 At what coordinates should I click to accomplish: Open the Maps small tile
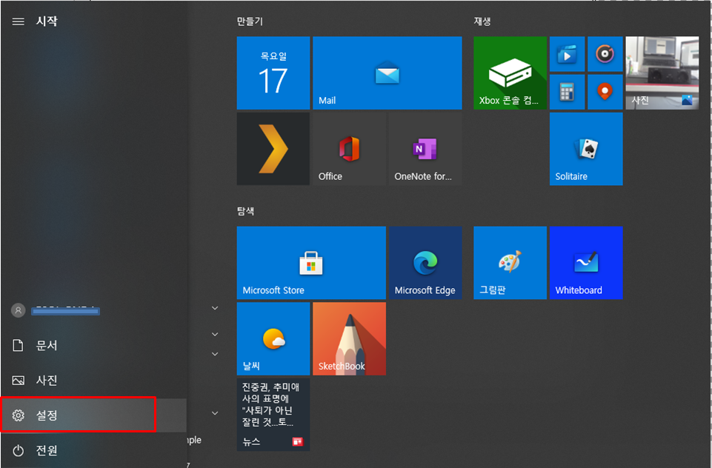coord(605,92)
